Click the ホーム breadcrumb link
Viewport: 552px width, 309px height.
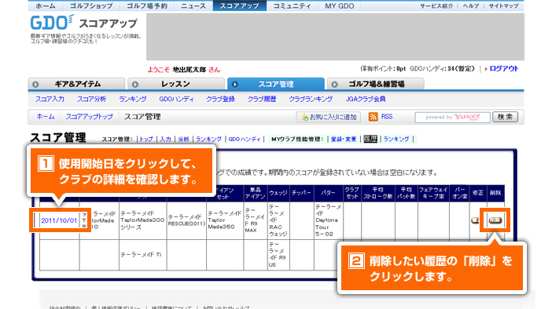(x=46, y=117)
